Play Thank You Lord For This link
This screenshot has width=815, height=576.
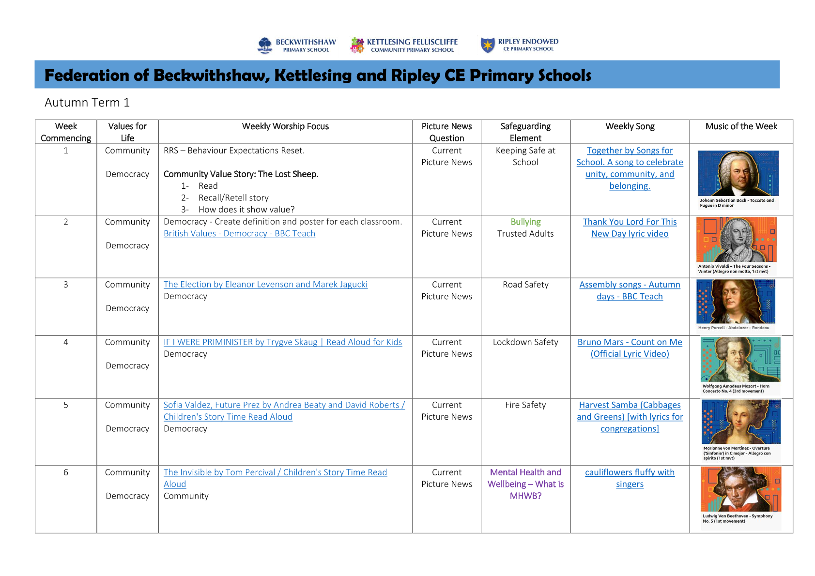pyautogui.click(x=630, y=222)
